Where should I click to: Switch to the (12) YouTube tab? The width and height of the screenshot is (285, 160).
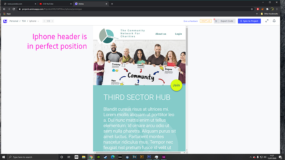[x=55, y=4]
